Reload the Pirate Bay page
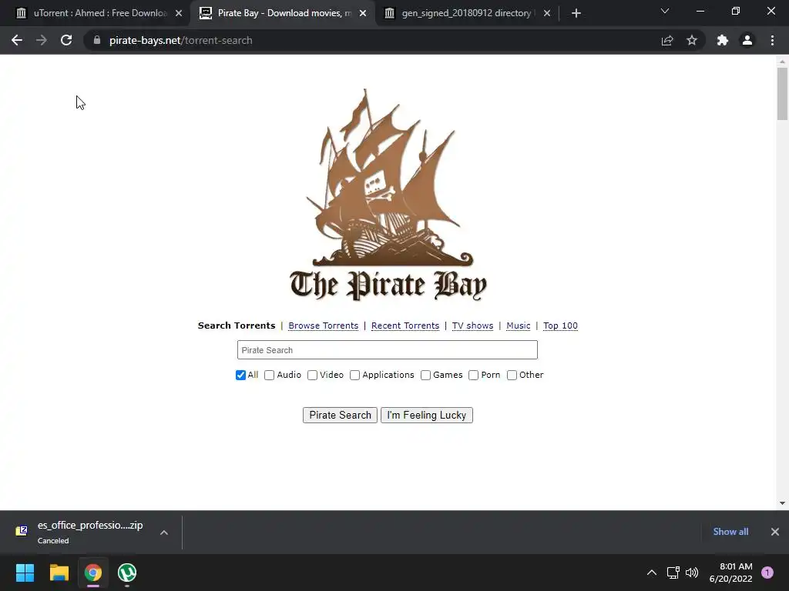This screenshot has width=789, height=591. click(66, 40)
